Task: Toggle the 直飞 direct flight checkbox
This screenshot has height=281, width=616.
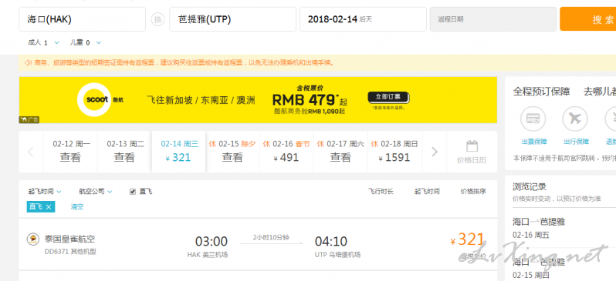Action: [x=133, y=192]
